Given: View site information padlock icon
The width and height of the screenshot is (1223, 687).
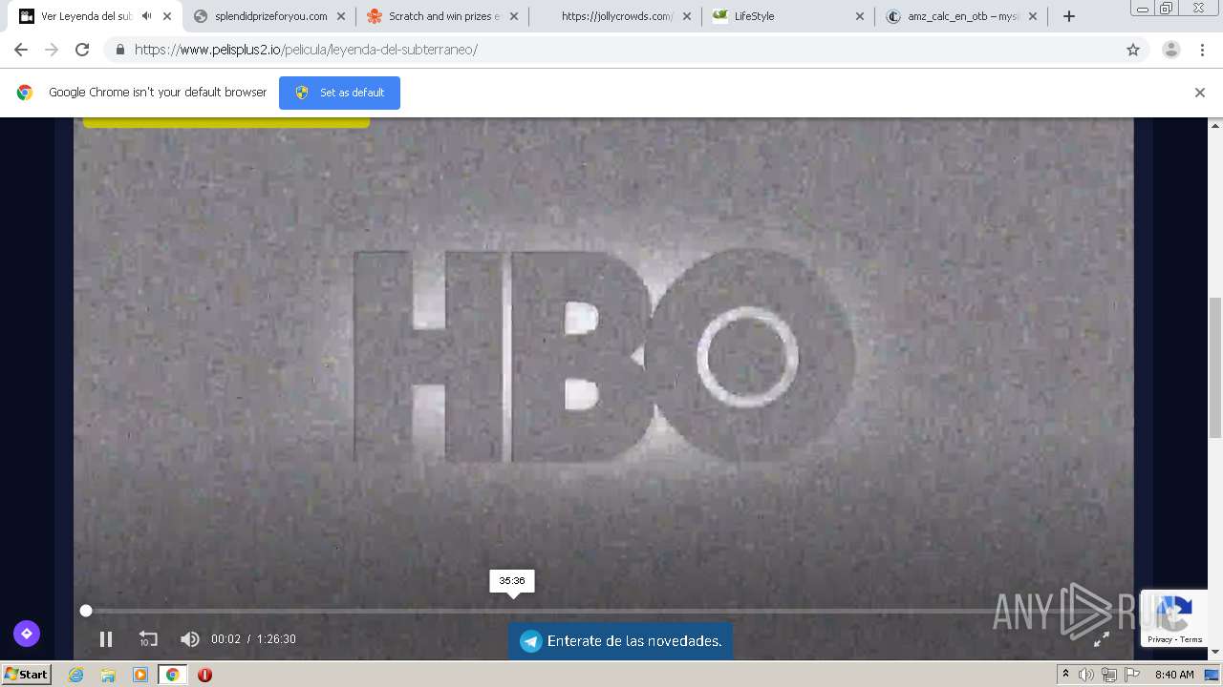Looking at the screenshot, I should tap(119, 50).
